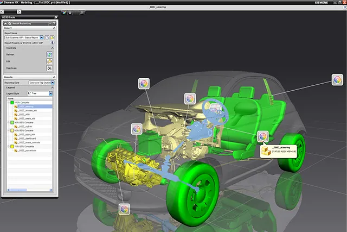Click the paint brush icon in viewport toolbar
Viewport: 347px width, 232px height.
point(64,13)
